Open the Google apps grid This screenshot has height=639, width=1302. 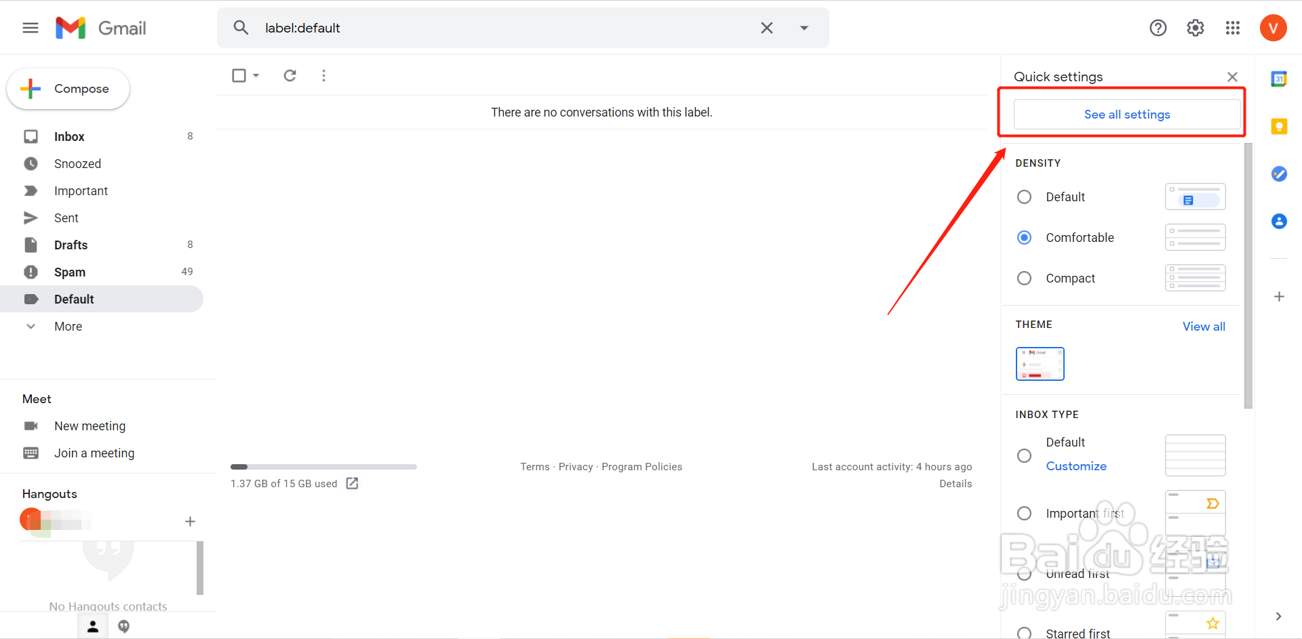click(x=1232, y=28)
